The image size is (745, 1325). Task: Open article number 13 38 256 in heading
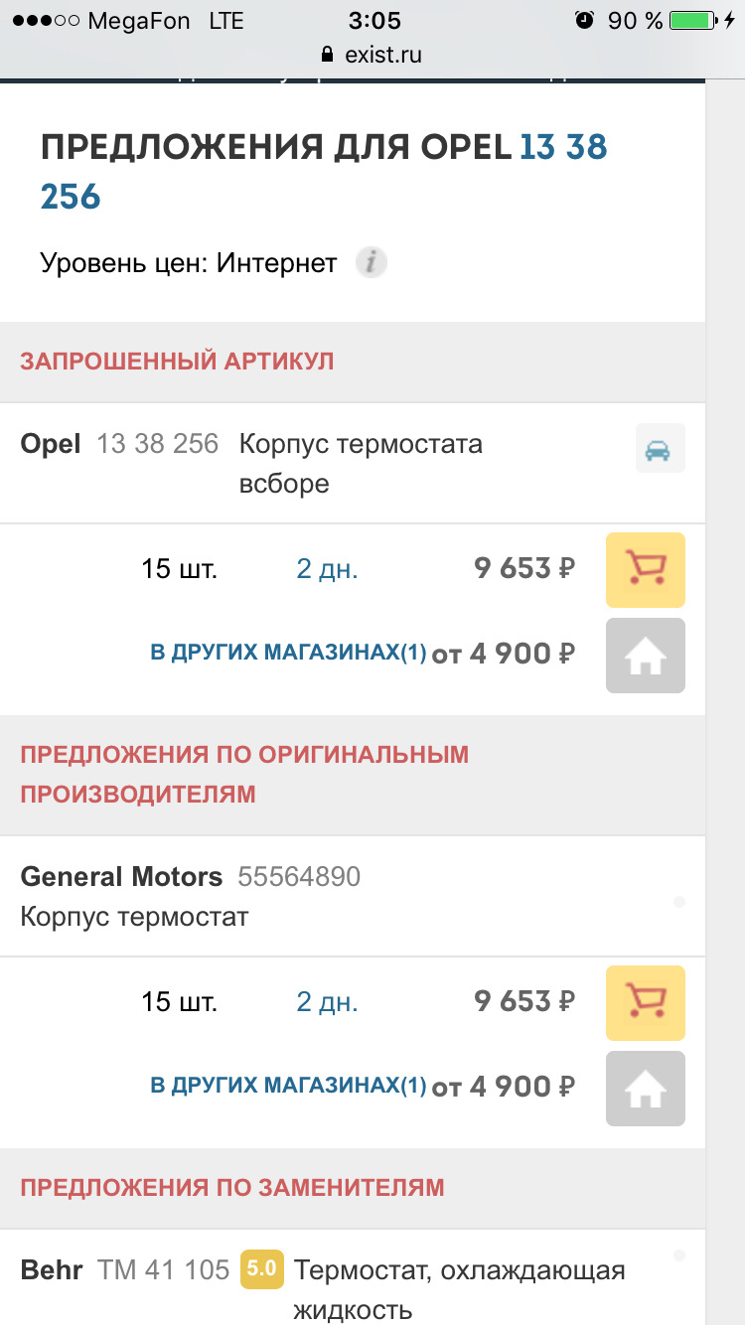pyautogui.click(x=323, y=171)
